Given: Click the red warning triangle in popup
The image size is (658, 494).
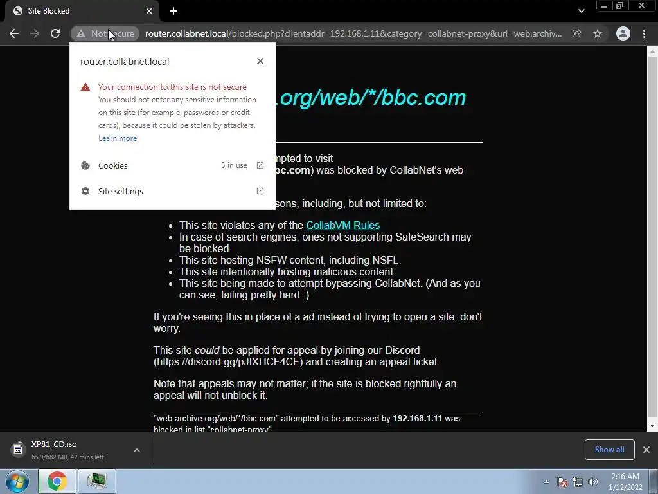Looking at the screenshot, I should point(85,87).
